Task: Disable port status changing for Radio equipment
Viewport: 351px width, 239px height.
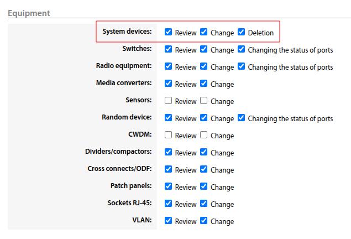Action: click(241, 66)
